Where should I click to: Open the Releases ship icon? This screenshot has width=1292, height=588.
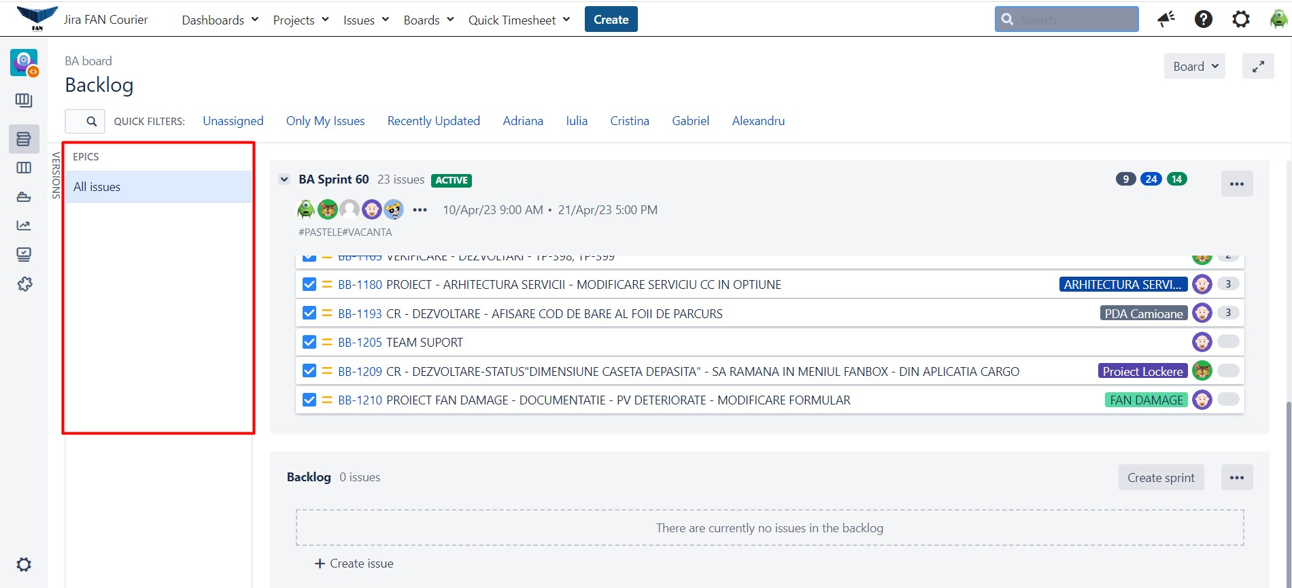(x=24, y=197)
